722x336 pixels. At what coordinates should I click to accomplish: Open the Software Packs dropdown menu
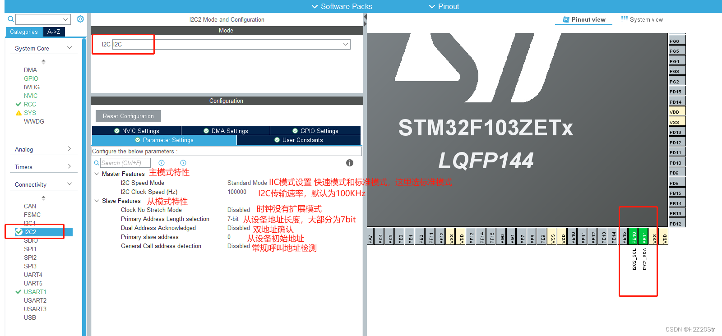coord(342,6)
